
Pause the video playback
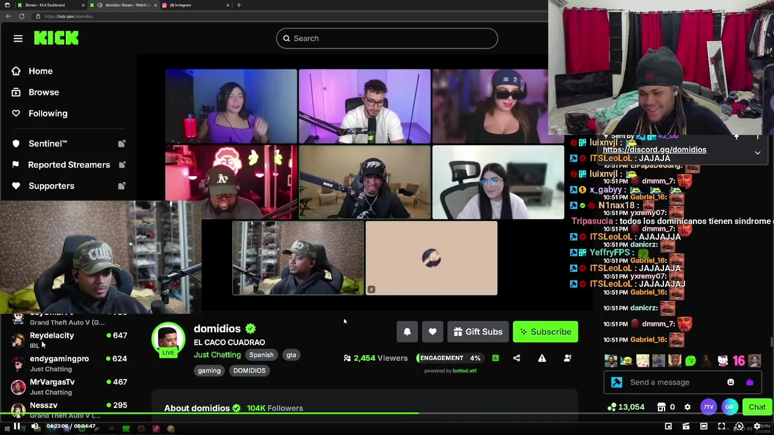click(17, 427)
